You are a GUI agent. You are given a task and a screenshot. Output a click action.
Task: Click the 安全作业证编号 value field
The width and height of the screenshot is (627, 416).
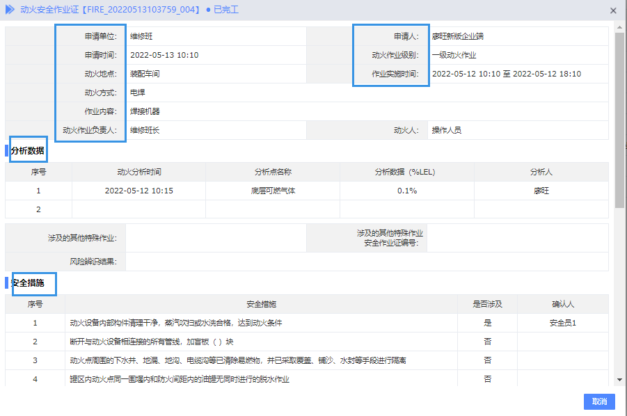point(518,238)
